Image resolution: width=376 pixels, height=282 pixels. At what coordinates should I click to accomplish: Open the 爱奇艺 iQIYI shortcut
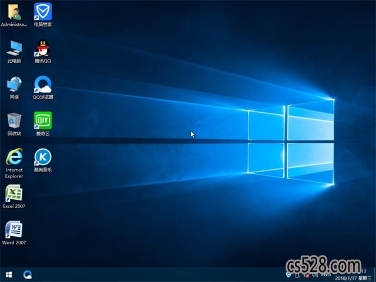43,124
